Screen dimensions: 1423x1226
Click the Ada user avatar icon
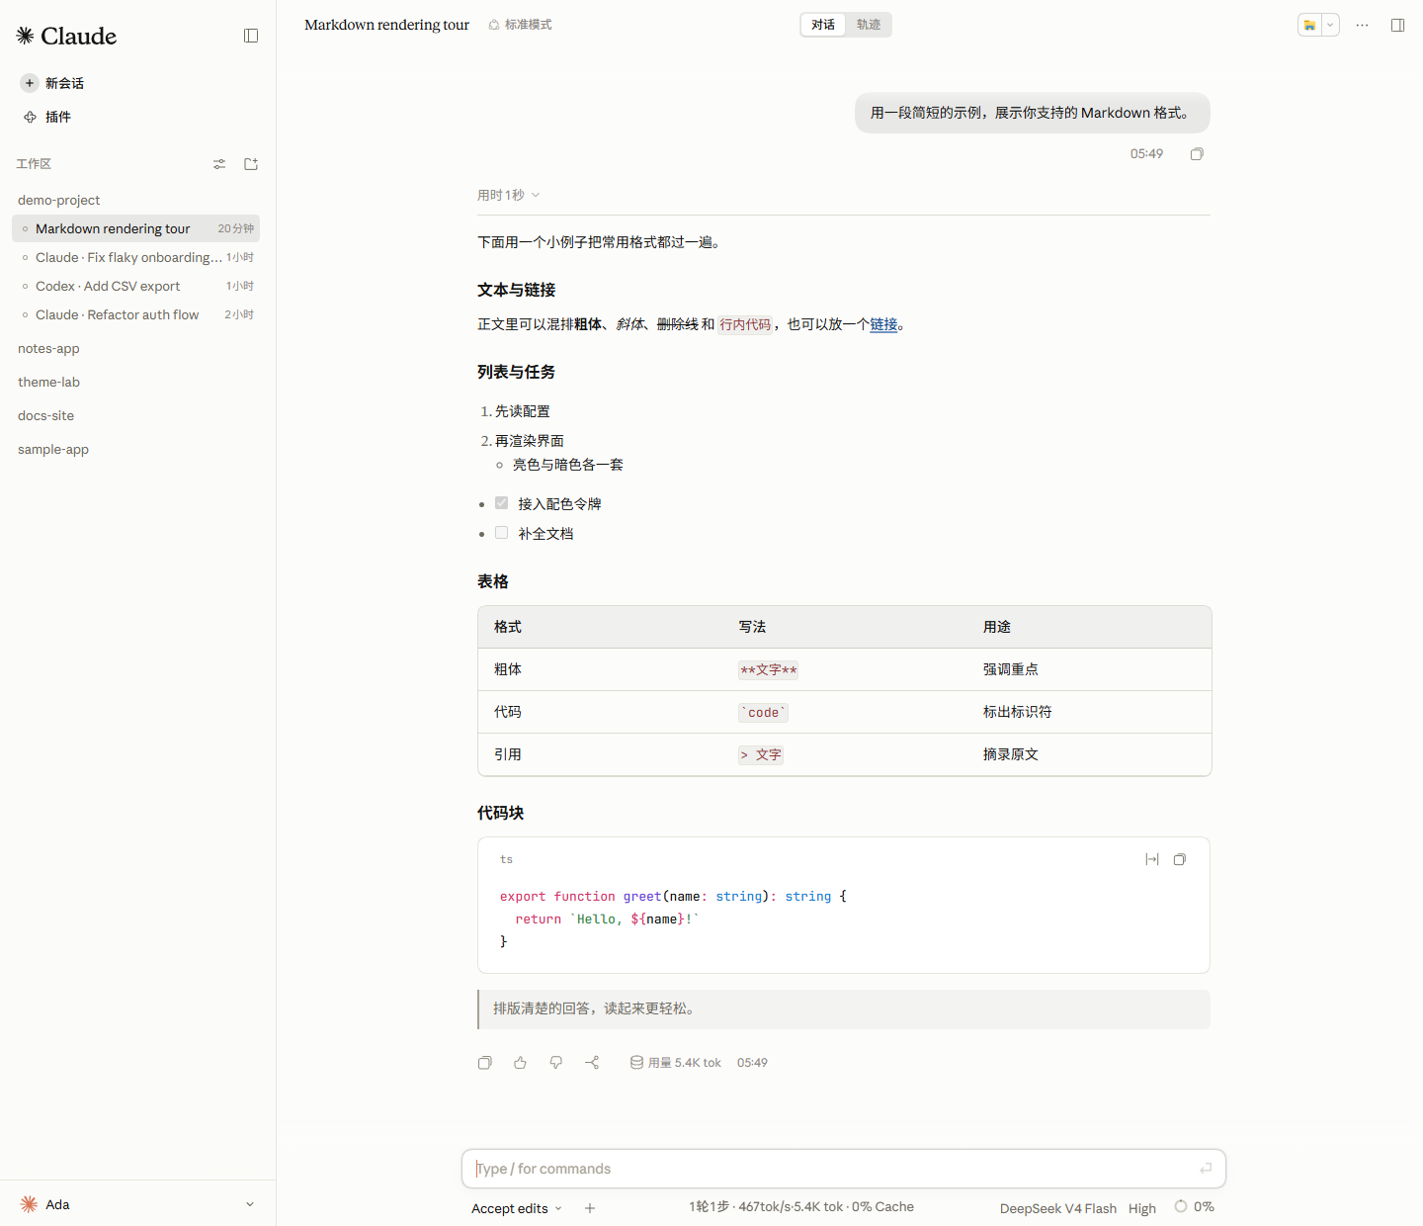29,1204
